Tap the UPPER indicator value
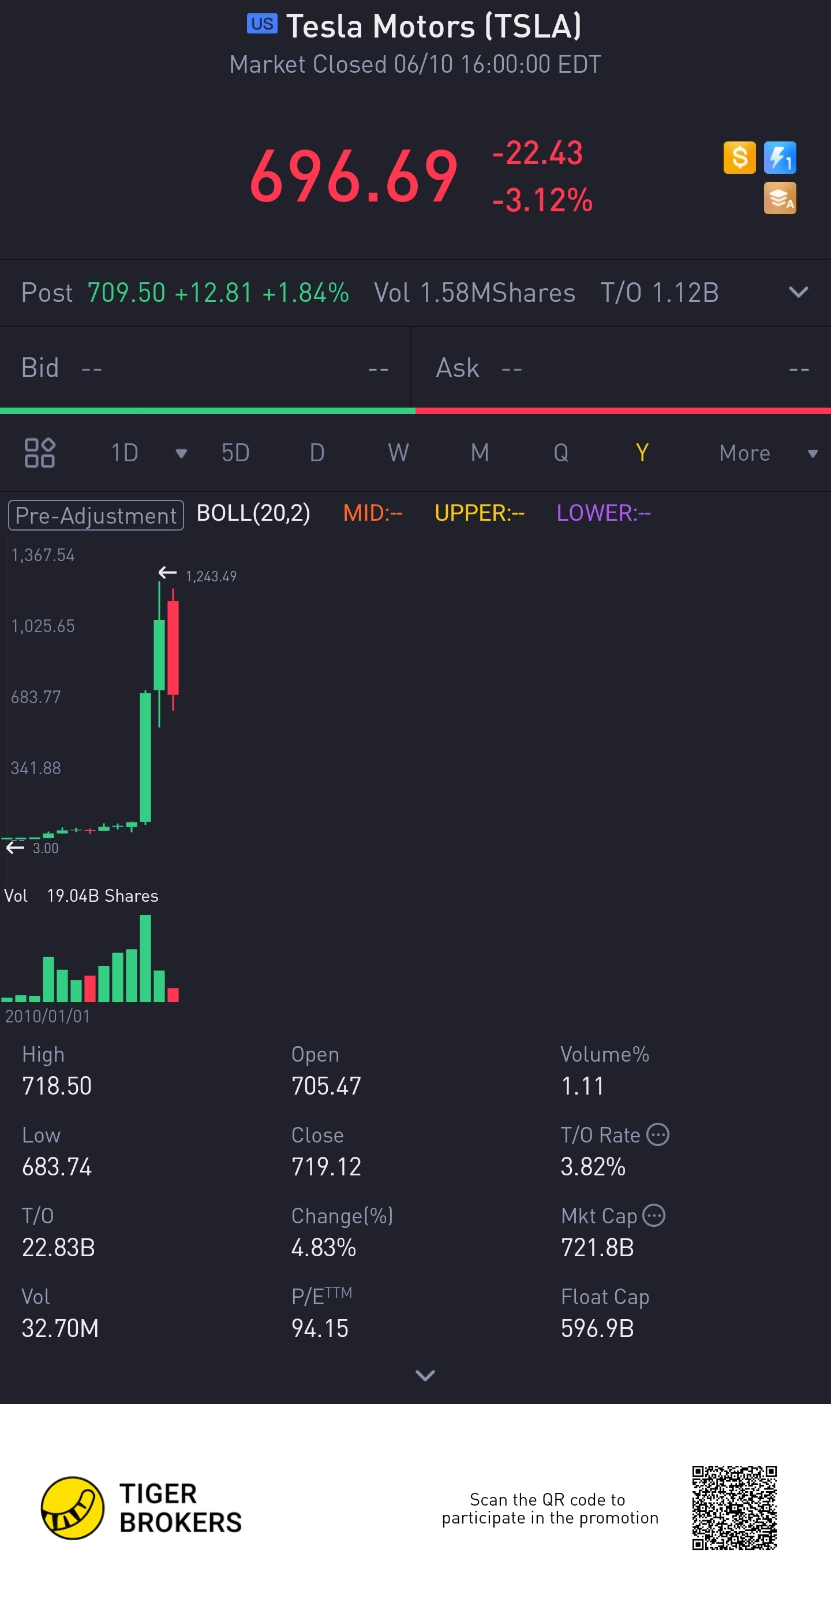The image size is (831, 1613). click(480, 513)
